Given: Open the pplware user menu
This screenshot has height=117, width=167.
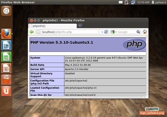Looking at the screenshot, I should [159, 2].
